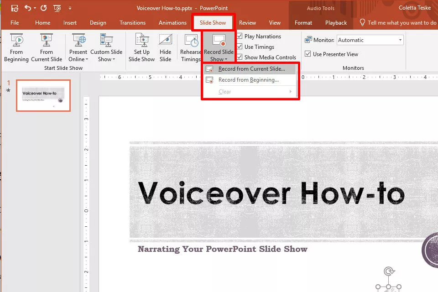
Task: Choose Record from Current Slide menu entry
Action: (x=251, y=69)
